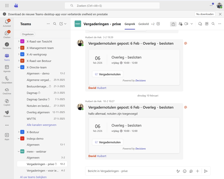Click the send message arrow icon
Image resolution: width=224 pixels, height=179 pixels.
(x=206, y=171)
